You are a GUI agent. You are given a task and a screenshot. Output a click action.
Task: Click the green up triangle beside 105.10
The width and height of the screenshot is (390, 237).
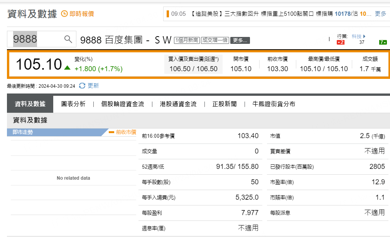67,67
